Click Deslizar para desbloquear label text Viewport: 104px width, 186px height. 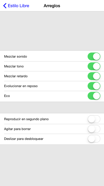(24, 139)
